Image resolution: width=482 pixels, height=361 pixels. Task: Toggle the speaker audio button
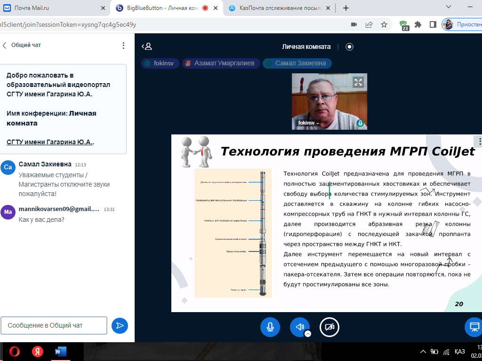point(299,327)
